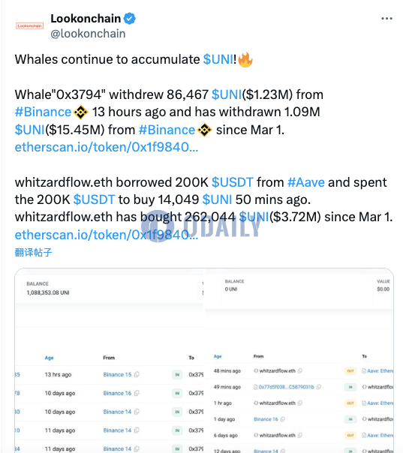Click the @lookonchain handle
Screen dimensions: 403x453
pyautogui.click(x=88, y=34)
